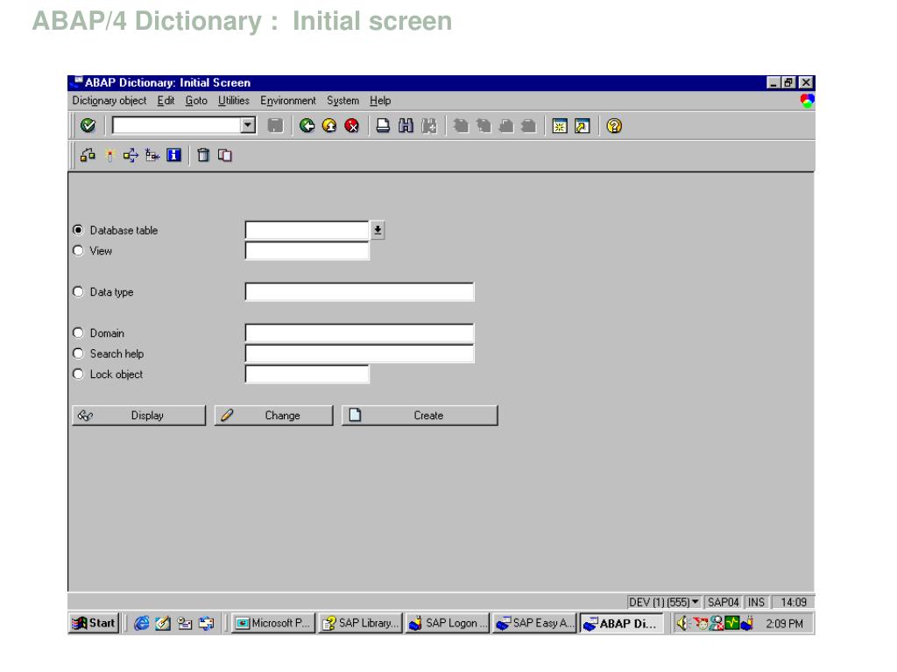The width and height of the screenshot is (897, 672).
Task: Click the Search help name field
Action: click(359, 353)
